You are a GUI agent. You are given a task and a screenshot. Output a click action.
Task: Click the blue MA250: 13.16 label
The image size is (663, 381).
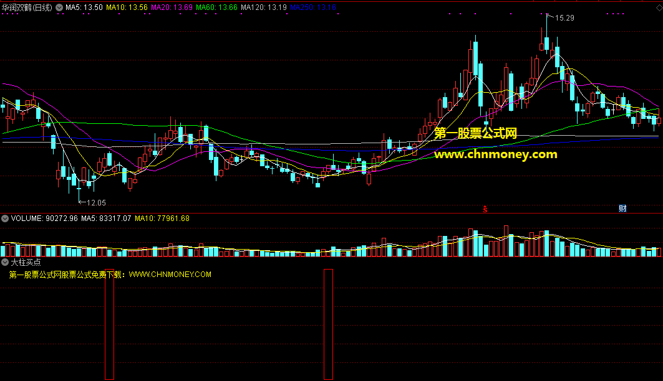click(x=313, y=7)
